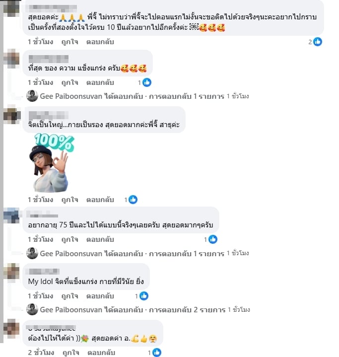
Task: Click like reaction icon on ความแข็งแกร่ง comment
Action: point(146,82)
